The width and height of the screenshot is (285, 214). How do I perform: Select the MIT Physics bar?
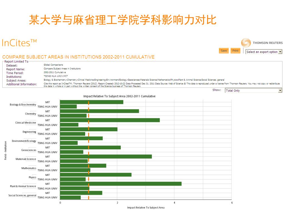coord(96,175)
